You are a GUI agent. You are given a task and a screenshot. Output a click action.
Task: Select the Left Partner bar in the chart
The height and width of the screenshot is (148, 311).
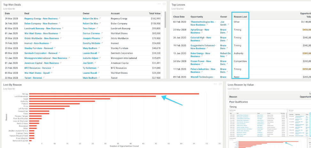click(47, 109)
